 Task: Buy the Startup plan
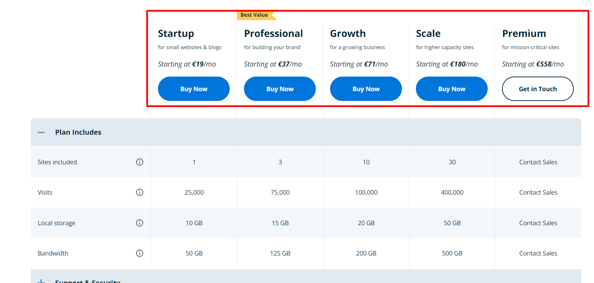pyautogui.click(x=194, y=89)
